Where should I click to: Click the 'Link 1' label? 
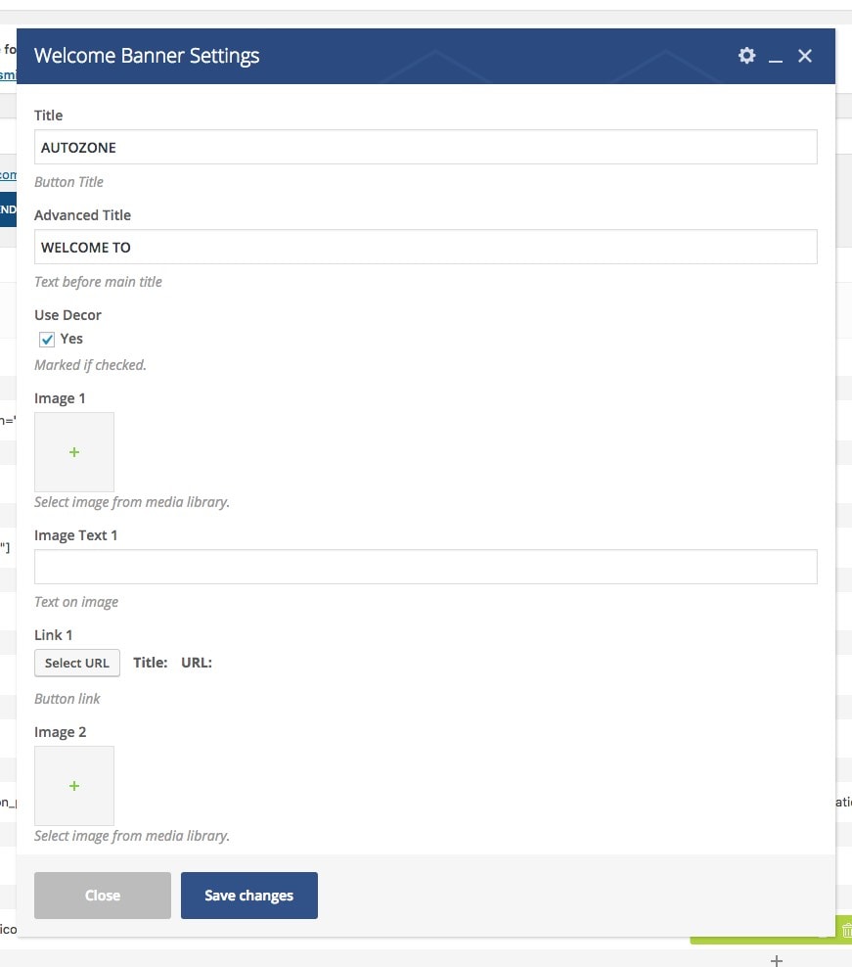point(53,635)
